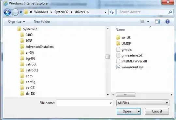This screenshot has width=176, height=120.
Task: Click the gm.dls file icon
Action: (x=118, y=49)
